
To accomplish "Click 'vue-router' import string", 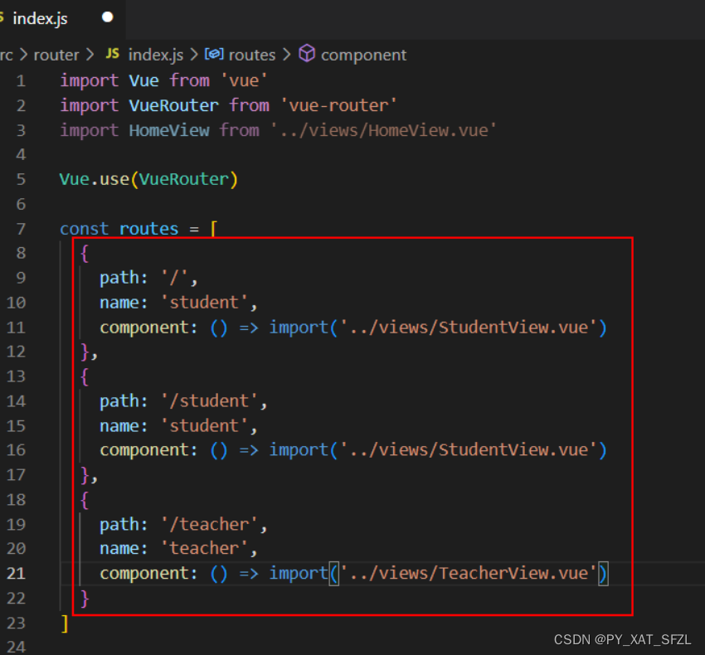I will [338, 105].
